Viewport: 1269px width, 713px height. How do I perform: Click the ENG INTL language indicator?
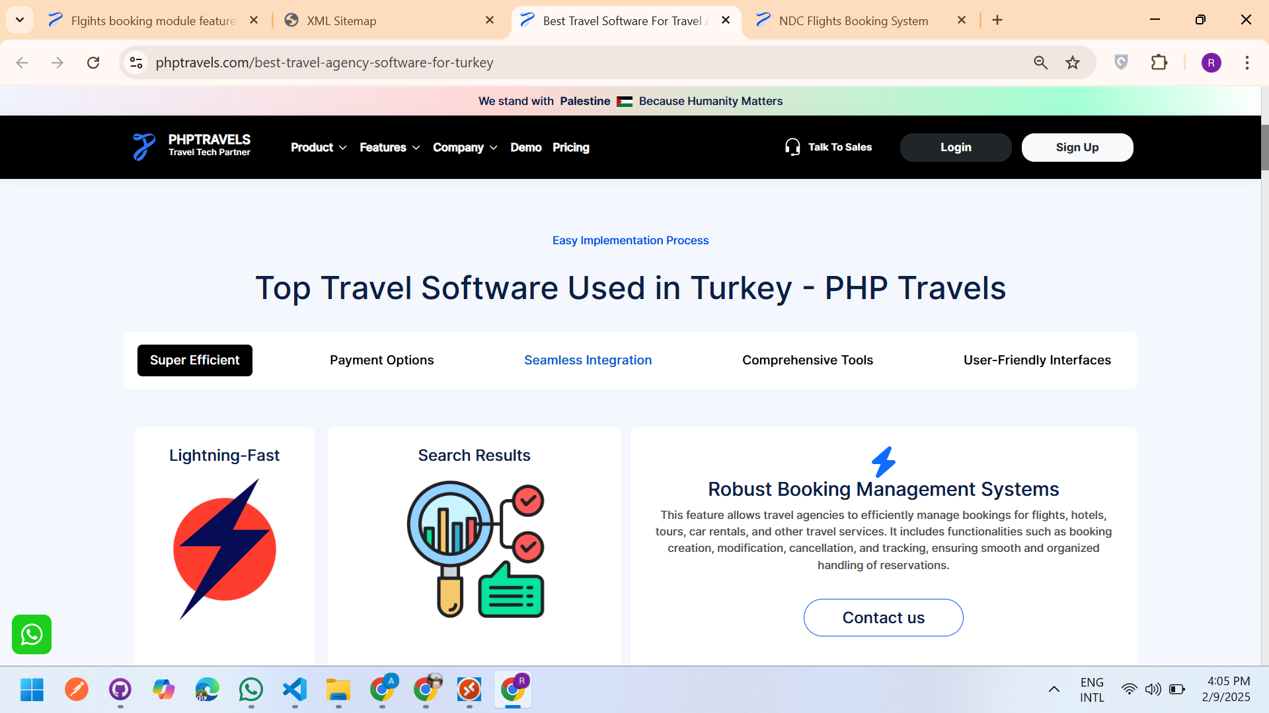pyautogui.click(x=1092, y=690)
